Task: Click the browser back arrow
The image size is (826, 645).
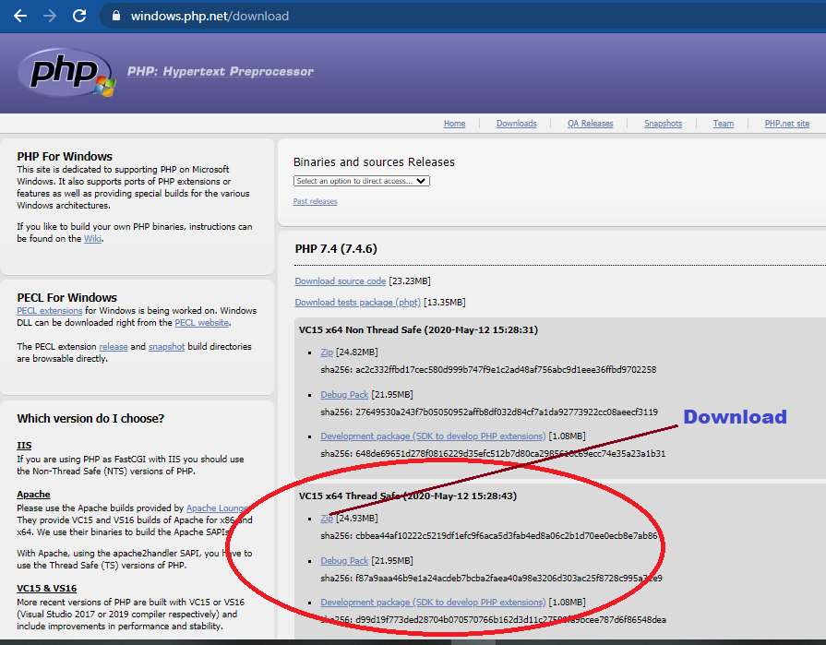Action: point(20,16)
